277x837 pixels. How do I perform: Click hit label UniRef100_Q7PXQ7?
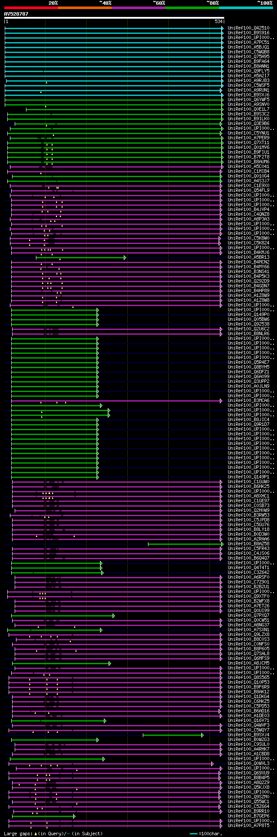pos(249,616)
